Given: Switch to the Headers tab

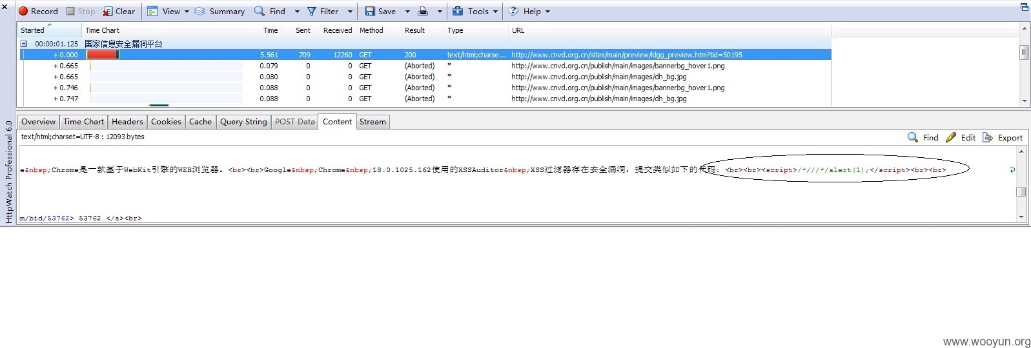Looking at the screenshot, I should [x=127, y=122].
